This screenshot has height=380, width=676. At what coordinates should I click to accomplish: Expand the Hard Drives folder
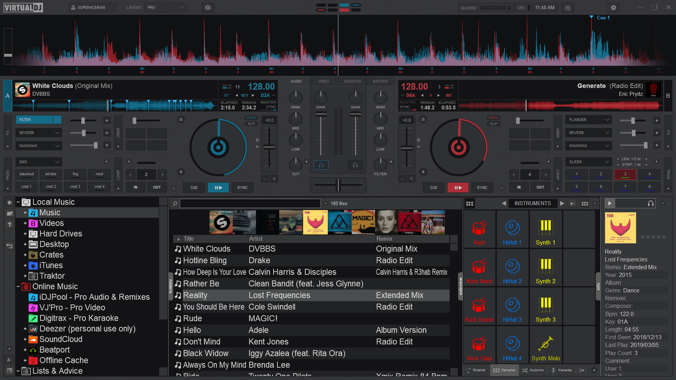click(x=25, y=234)
